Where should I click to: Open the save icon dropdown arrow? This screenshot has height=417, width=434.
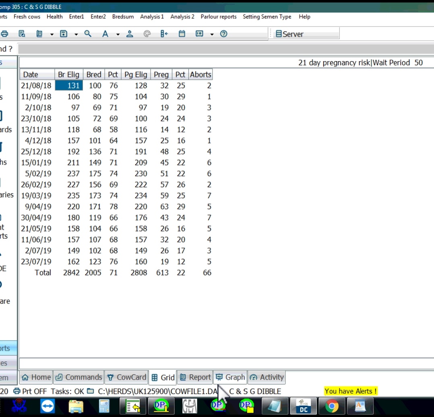point(76,34)
